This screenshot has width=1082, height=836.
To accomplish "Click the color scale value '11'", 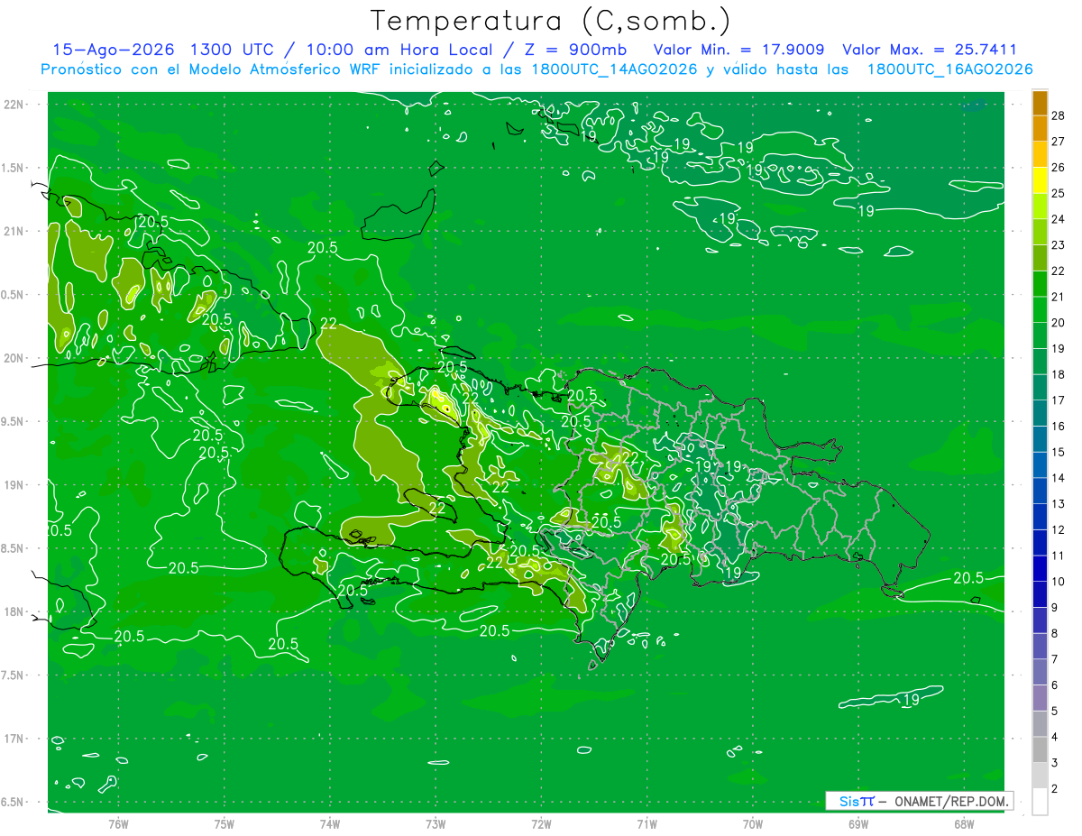I will 1059,556.
